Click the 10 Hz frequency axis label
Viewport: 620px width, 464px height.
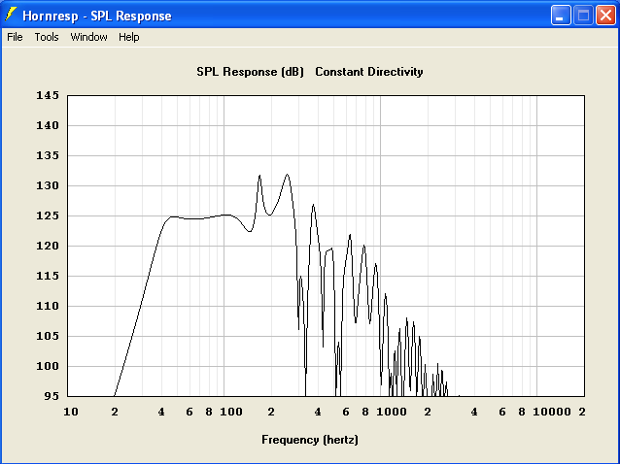coord(71,412)
